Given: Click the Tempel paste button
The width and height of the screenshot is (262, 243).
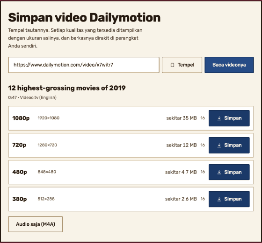Looking at the screenshot, I should [x=182, y=65].
